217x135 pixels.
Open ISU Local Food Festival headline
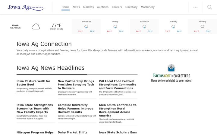[x=118, y=85]
